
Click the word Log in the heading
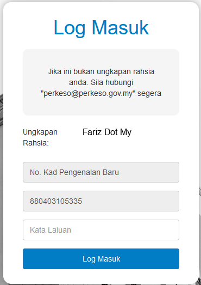(x=70, y=28)
